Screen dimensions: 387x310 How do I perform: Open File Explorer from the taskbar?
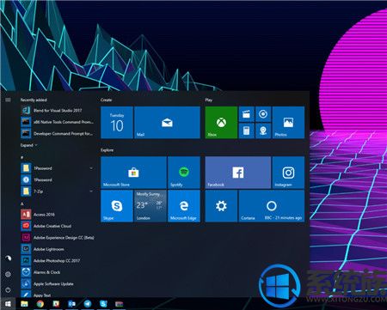24,304
